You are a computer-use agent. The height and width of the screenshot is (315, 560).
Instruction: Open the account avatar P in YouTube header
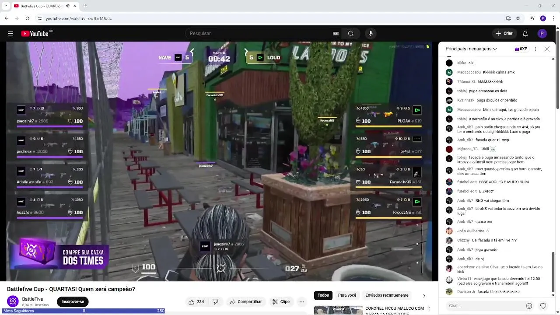tap(542, 34)
